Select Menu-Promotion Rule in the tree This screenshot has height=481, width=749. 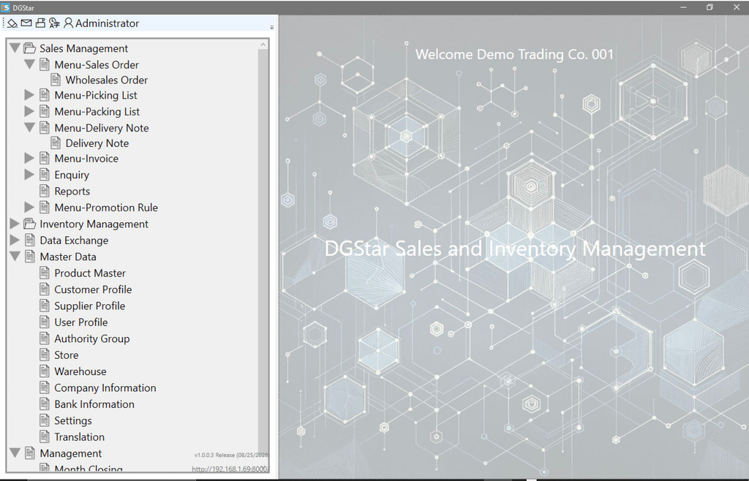pyautogui.click(x=106, y=208)
